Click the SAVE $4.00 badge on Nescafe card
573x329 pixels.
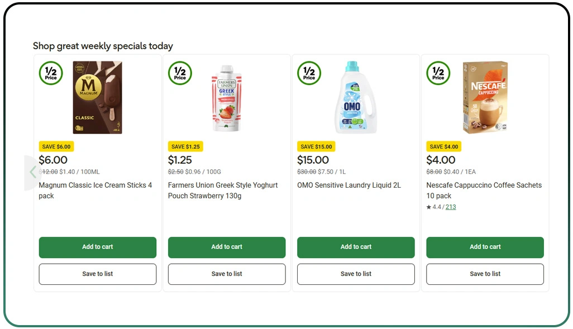(x=443, y=146)
